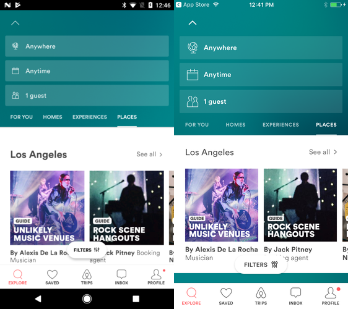
Task: Click globe icon in Android screen
Action: pos(15,46)
